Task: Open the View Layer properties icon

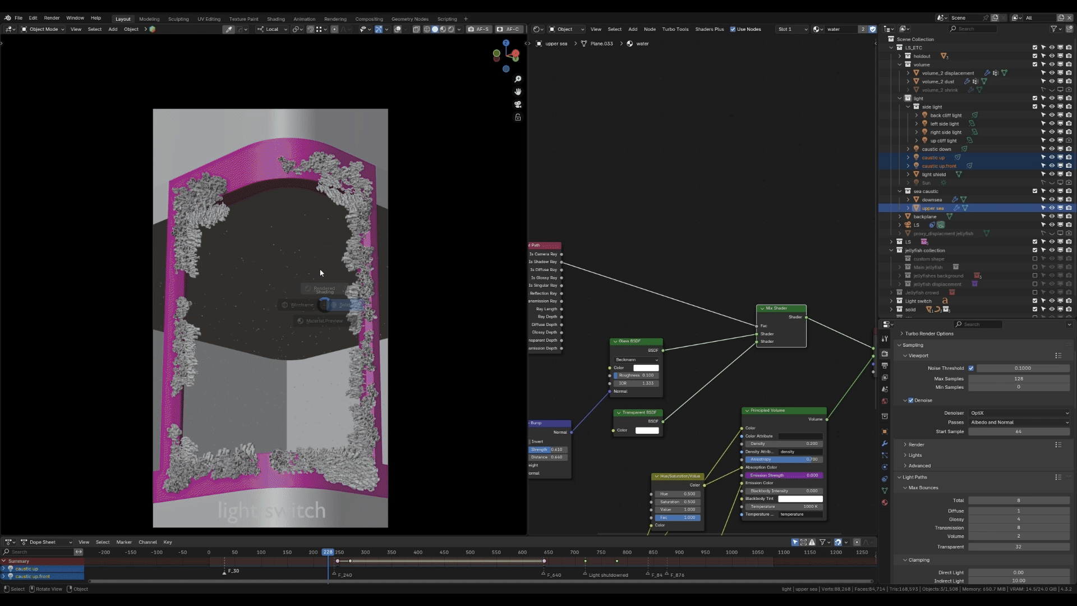Action: point(885,377)
